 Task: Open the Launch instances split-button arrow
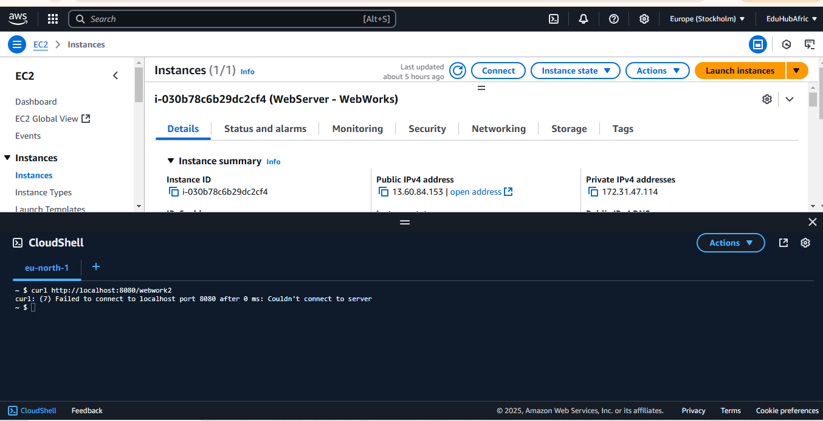coord(797,71)
